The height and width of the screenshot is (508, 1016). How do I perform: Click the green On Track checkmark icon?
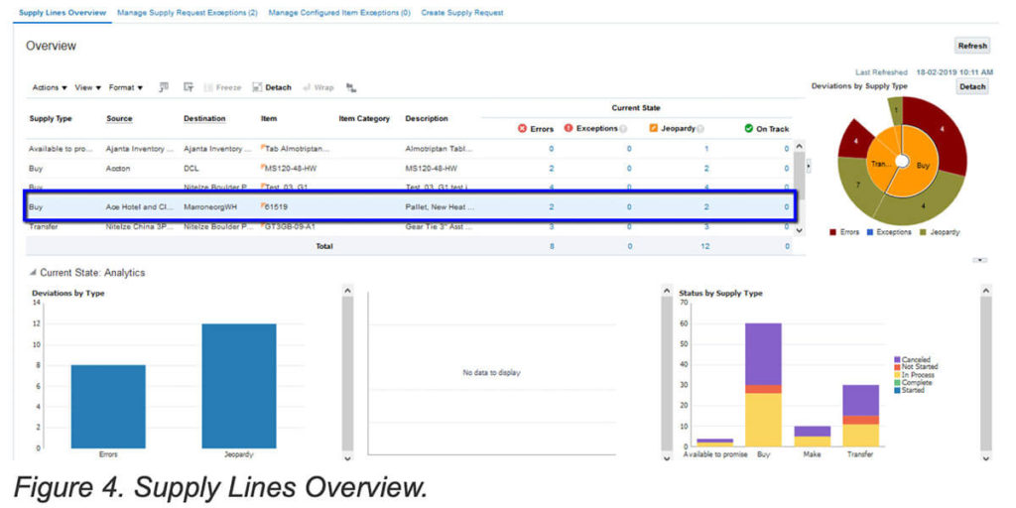748,129
